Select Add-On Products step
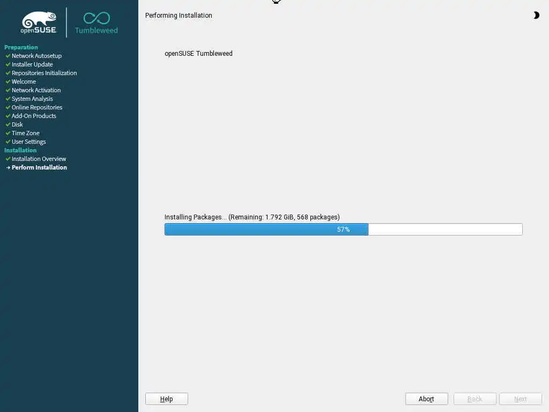 tap(34, 116)
